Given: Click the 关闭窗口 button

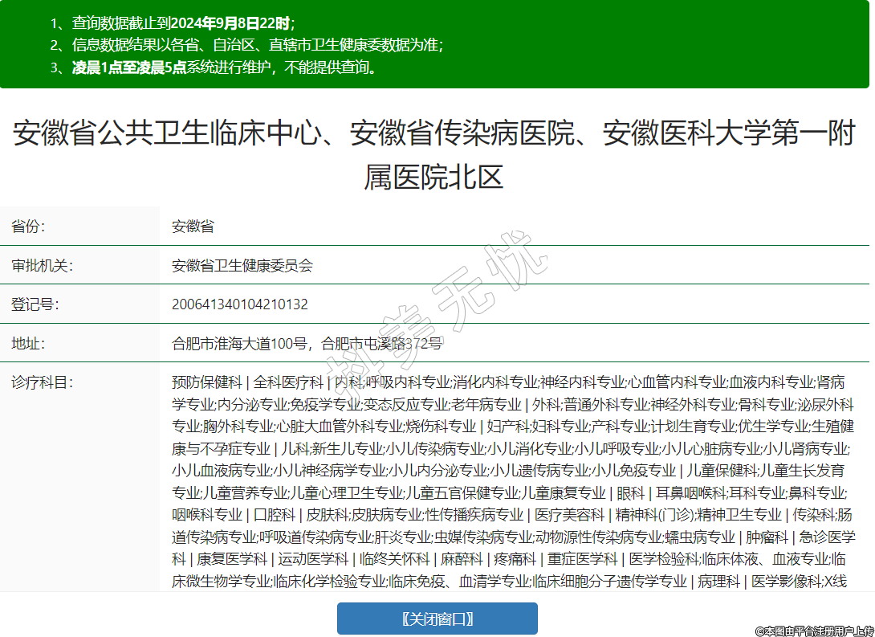Looking at the screenshot, I should (437, 619).
